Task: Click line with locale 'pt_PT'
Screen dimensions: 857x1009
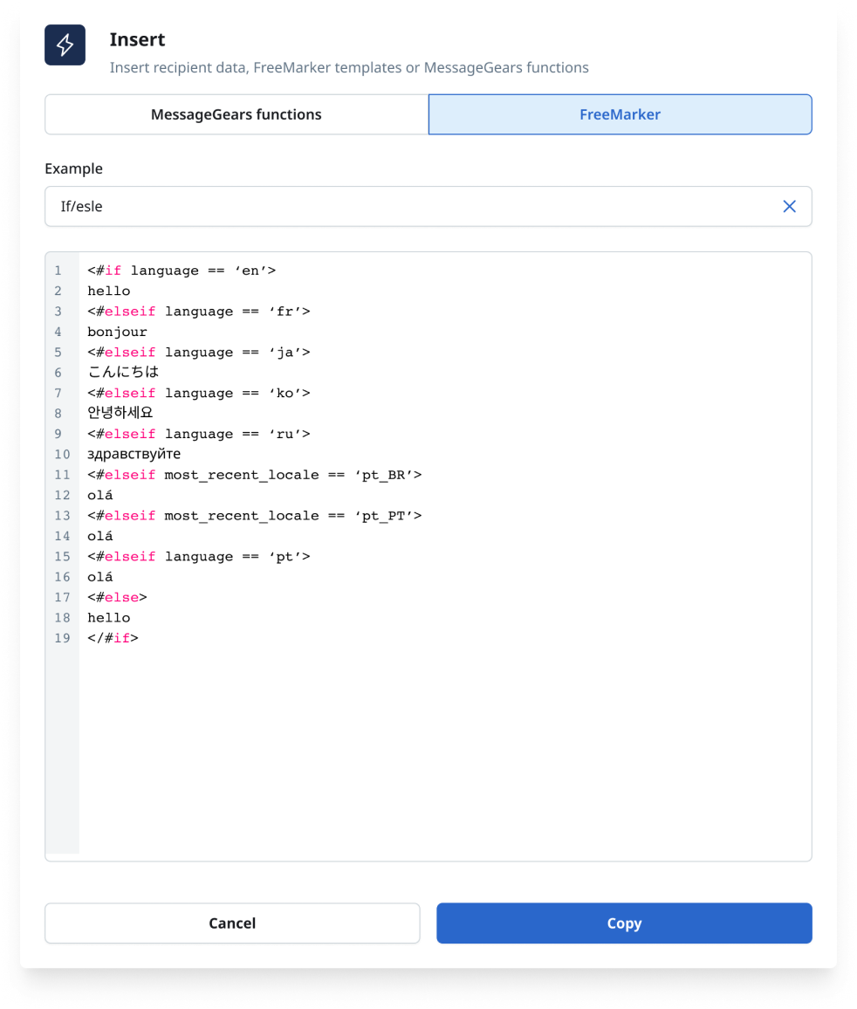Action: tap(255, 516)
